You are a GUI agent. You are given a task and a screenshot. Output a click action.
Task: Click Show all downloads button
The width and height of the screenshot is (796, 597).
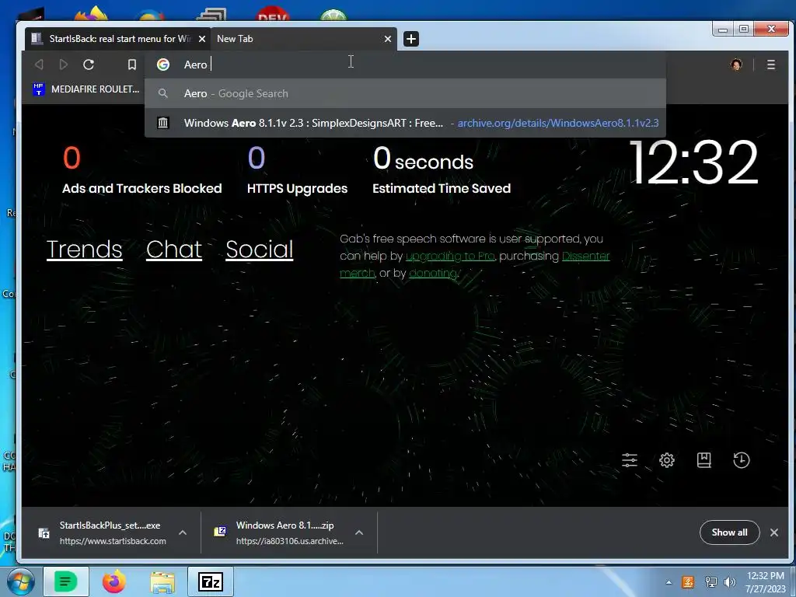pyautogui.click(x=729, y=532)
